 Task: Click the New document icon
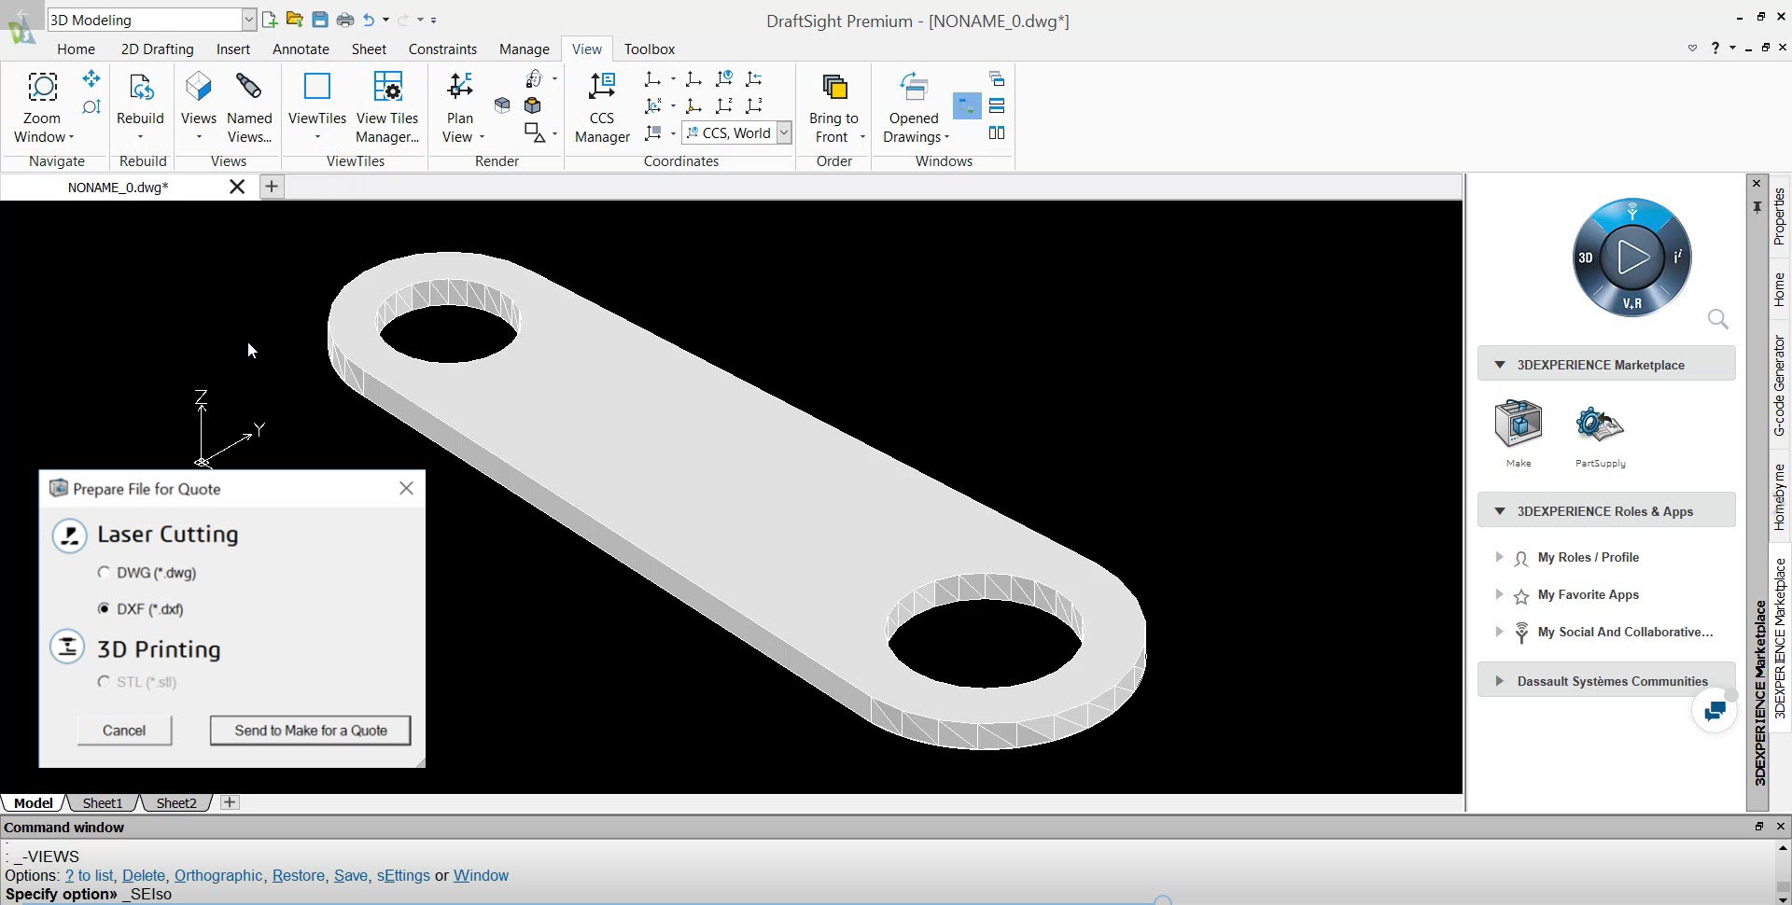coord(270,20)
